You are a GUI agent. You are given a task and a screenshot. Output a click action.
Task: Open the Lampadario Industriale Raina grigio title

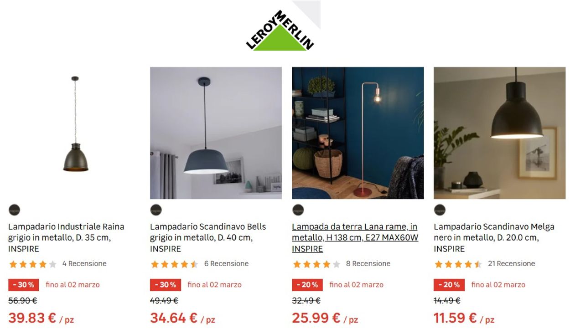click(x=66, y=238)
